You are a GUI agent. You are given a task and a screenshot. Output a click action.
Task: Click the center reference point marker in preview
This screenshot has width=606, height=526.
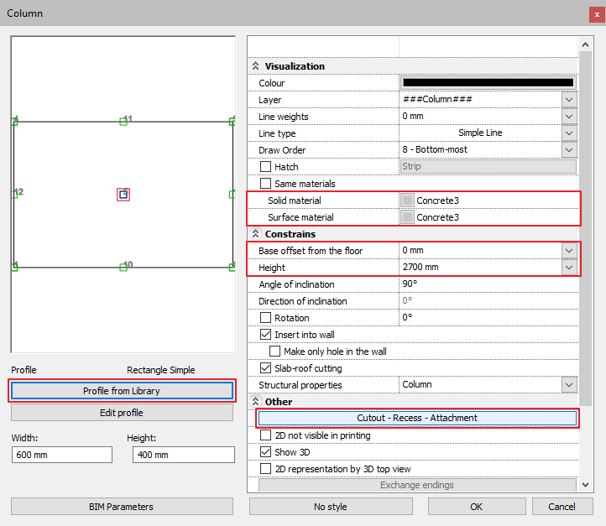123,195
